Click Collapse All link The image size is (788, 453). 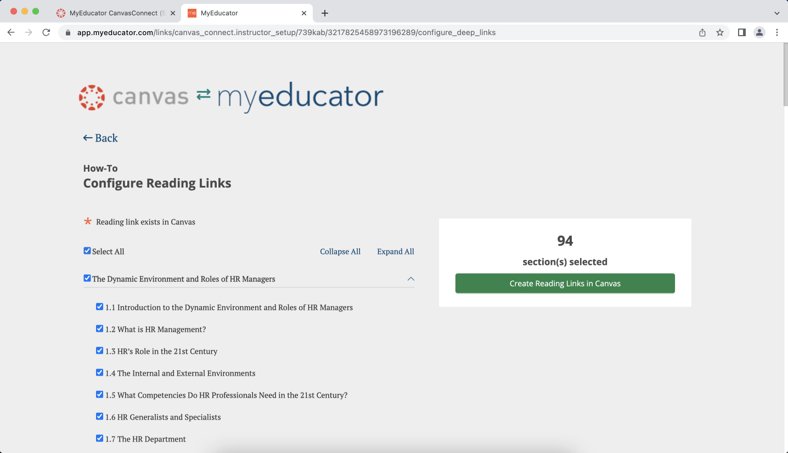tap(340, 251)
